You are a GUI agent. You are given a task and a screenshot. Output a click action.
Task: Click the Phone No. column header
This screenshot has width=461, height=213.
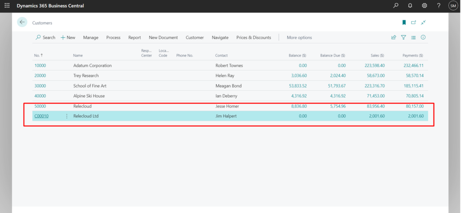(x=185, y=55)
